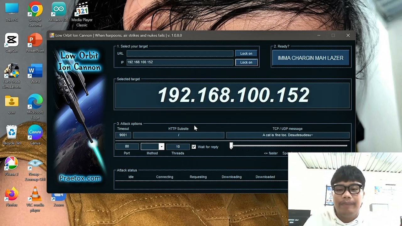Viewport: 402px width, 226px height.
Task: Launch Word desktop shortcut
Action: pos(35,74)
